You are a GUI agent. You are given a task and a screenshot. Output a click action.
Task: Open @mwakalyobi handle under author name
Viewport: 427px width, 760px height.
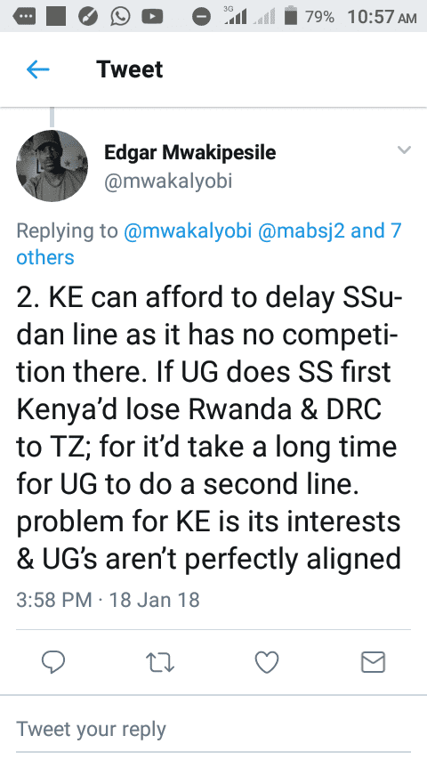pyautogui.click(x=168, y=182)
